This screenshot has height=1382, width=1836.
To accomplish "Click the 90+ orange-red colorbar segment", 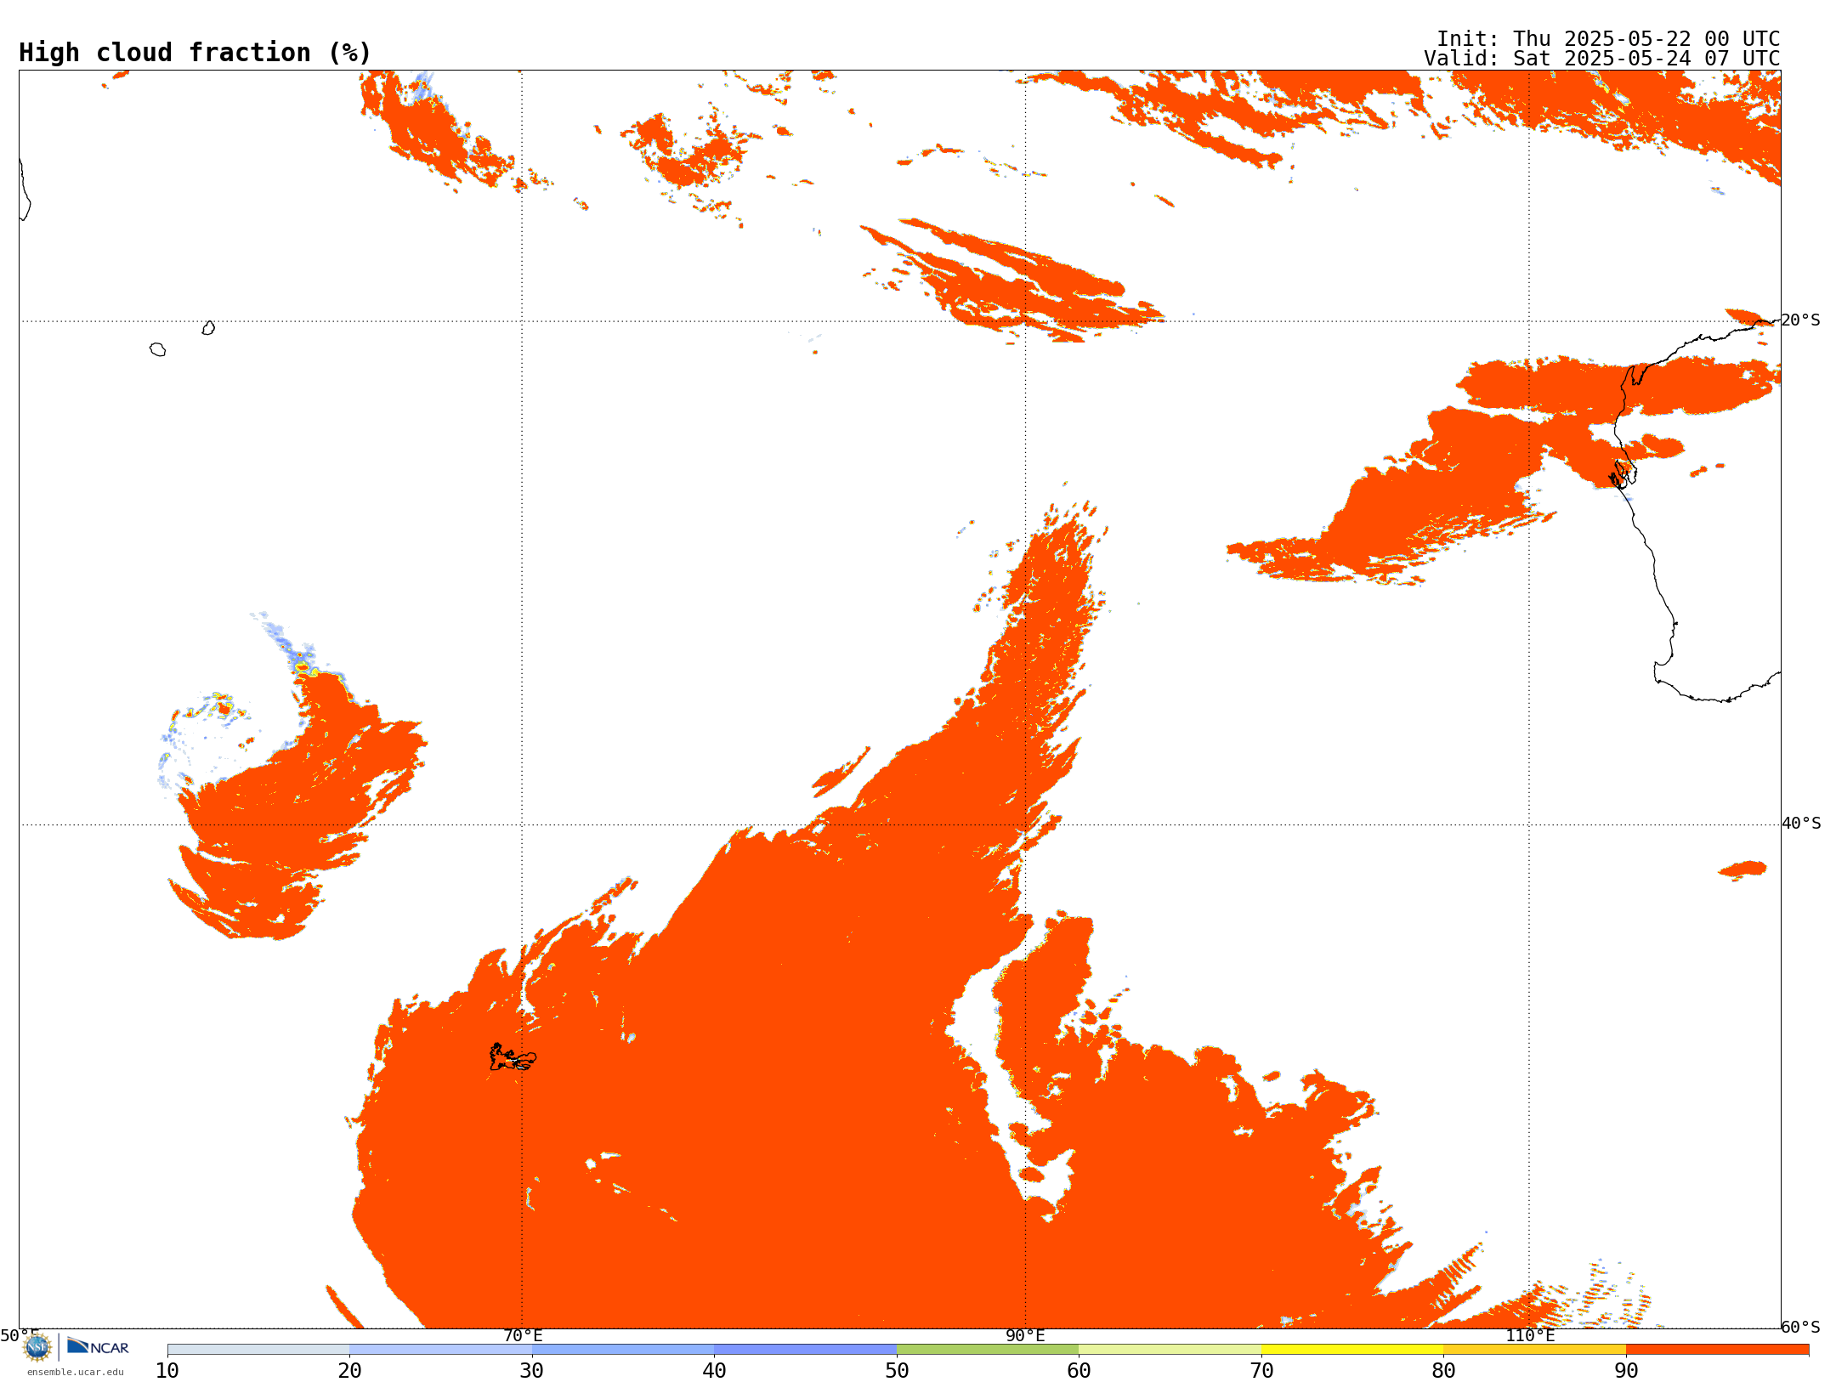I will point(1718,1350).
